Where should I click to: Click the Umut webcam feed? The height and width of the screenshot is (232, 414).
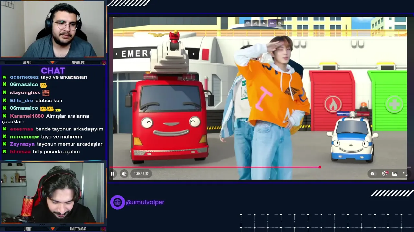tap(53, 193)
